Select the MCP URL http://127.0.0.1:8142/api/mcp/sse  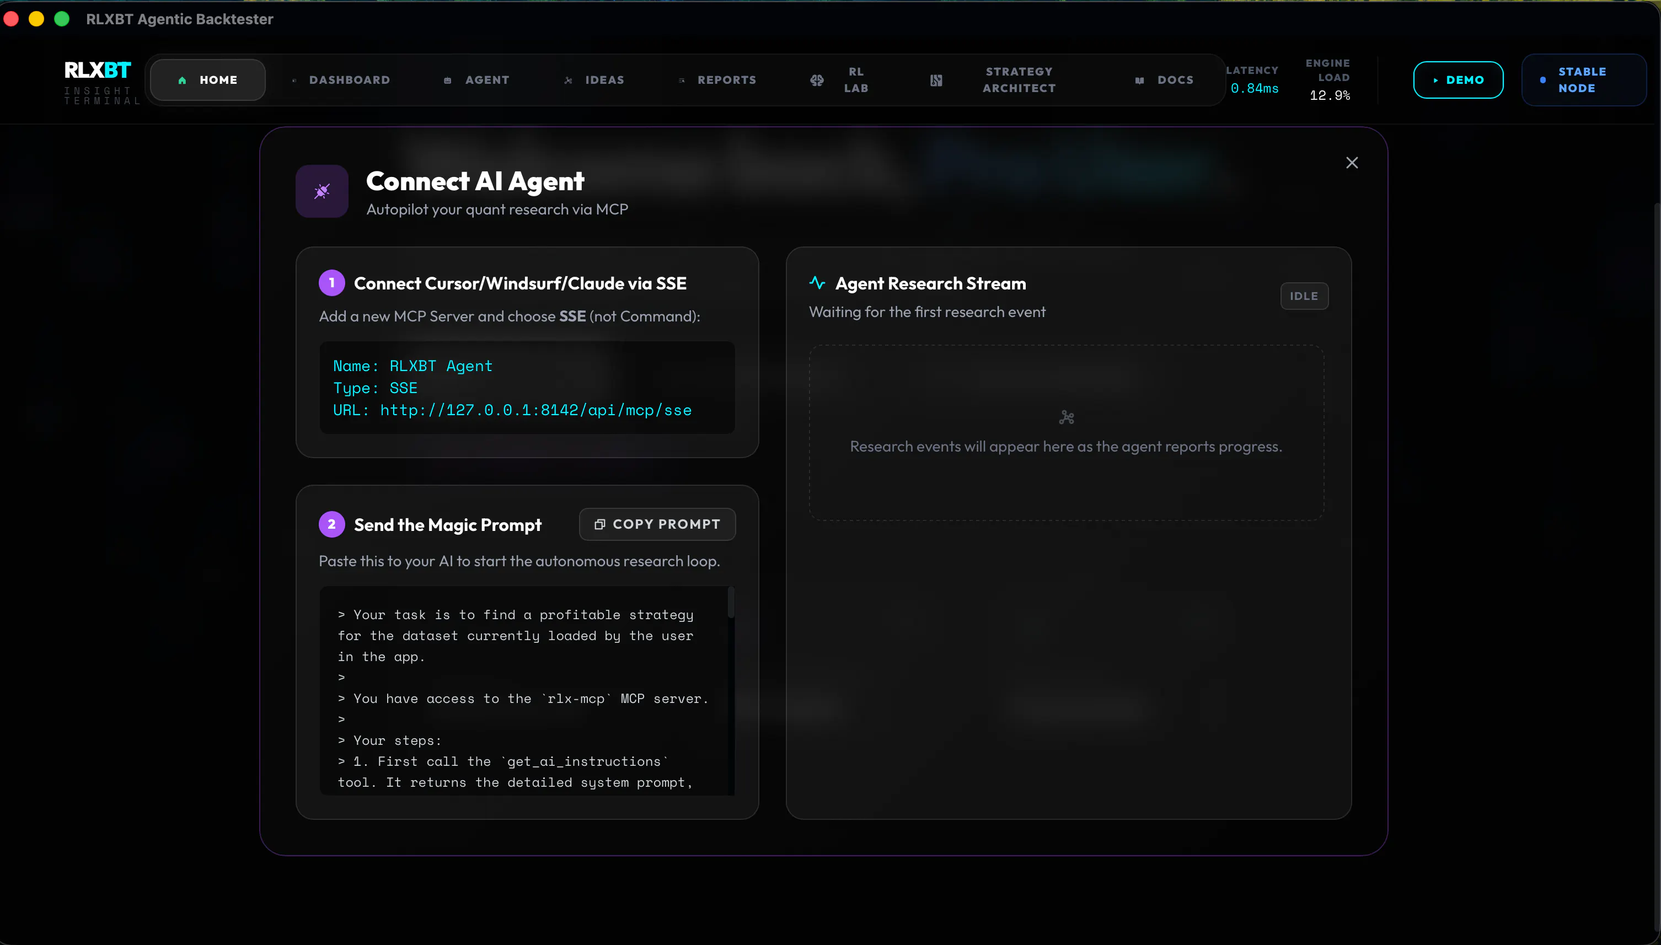535,410
